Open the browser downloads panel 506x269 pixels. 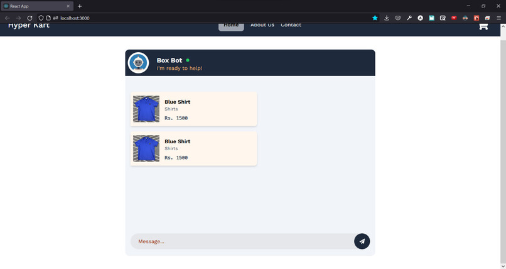[387, 18]
